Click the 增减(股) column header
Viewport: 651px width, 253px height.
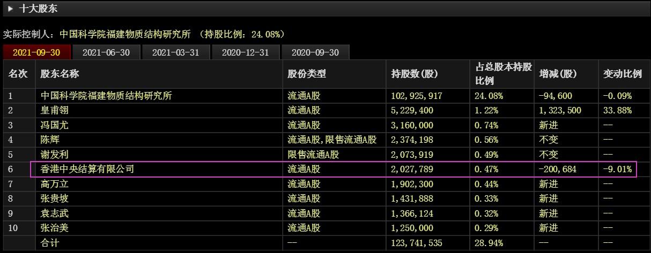(x=559, y=74)
